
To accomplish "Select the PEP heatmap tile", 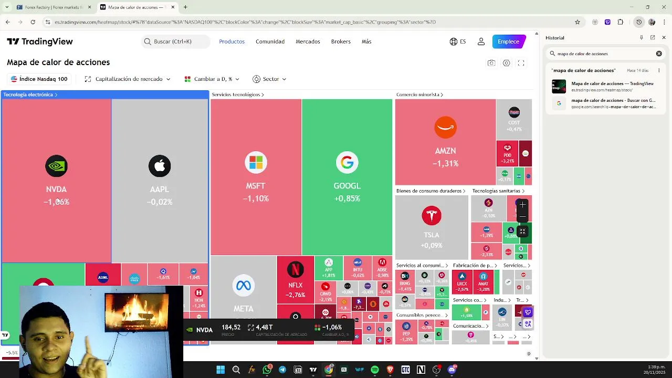I will [406, 332].
